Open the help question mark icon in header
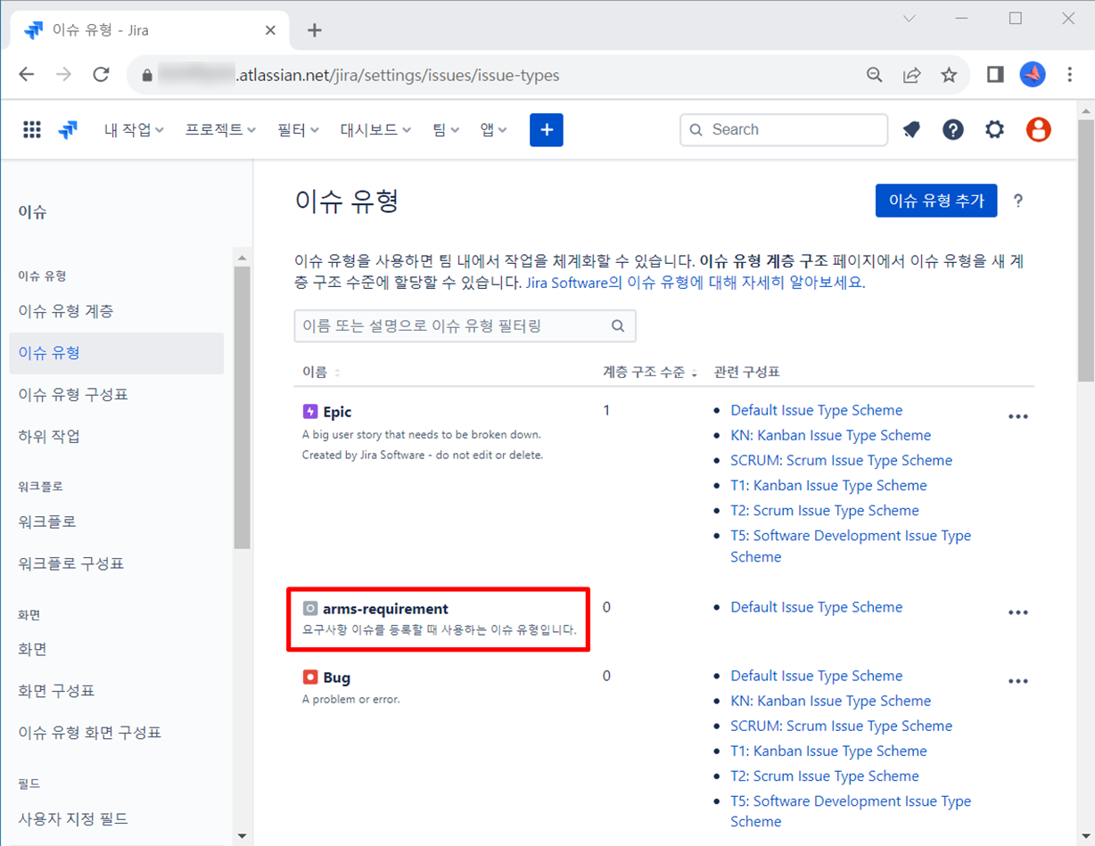This screenshot has height=846, width=1095. click(x=952, y=130)
